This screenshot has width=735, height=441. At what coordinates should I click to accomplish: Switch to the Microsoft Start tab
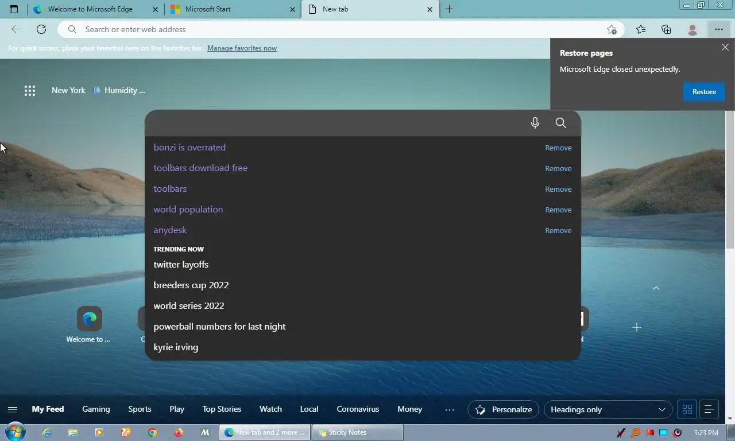pos(233,9)
